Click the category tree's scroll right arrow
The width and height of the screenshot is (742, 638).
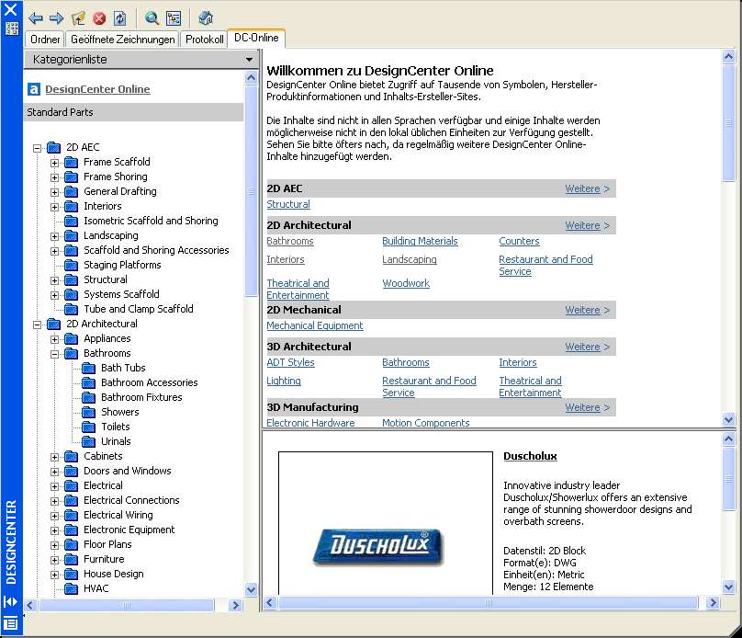tap(235, 605)
